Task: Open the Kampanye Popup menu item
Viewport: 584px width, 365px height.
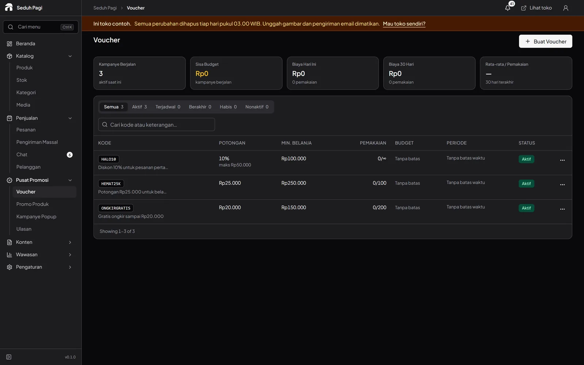Action: point(44,217)
